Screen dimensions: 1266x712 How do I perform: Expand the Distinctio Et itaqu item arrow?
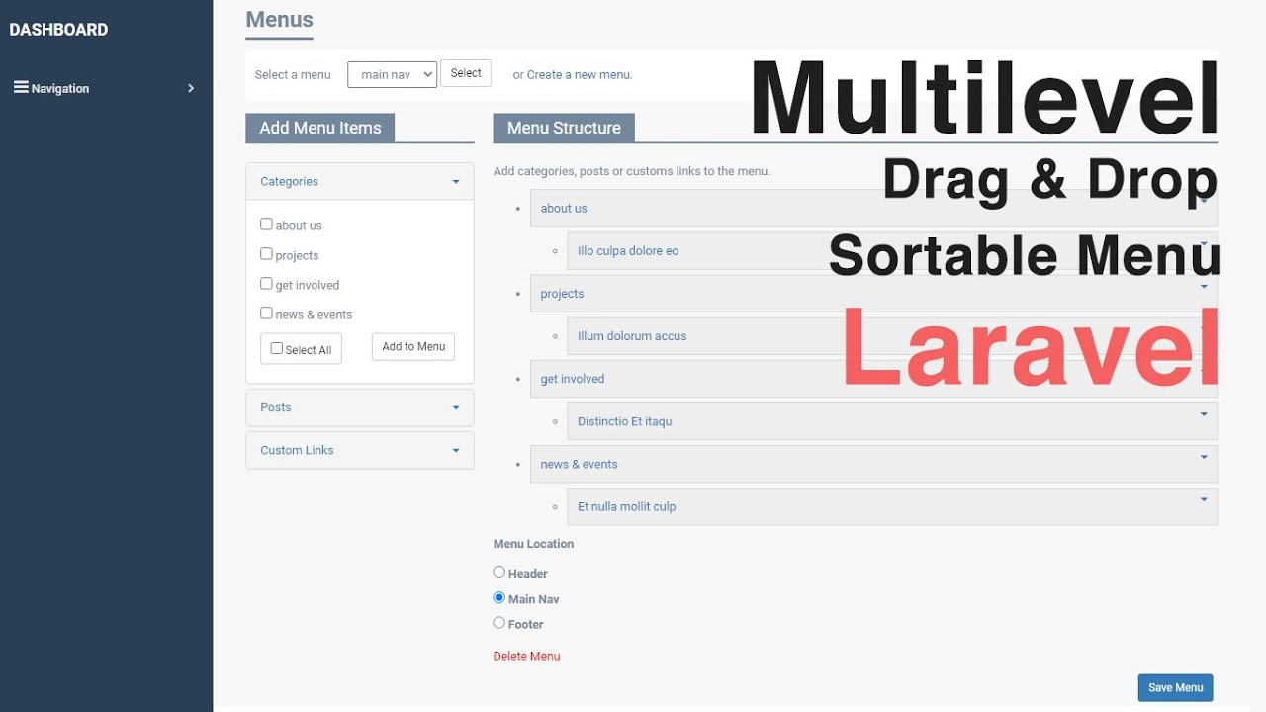point(1204,414)
